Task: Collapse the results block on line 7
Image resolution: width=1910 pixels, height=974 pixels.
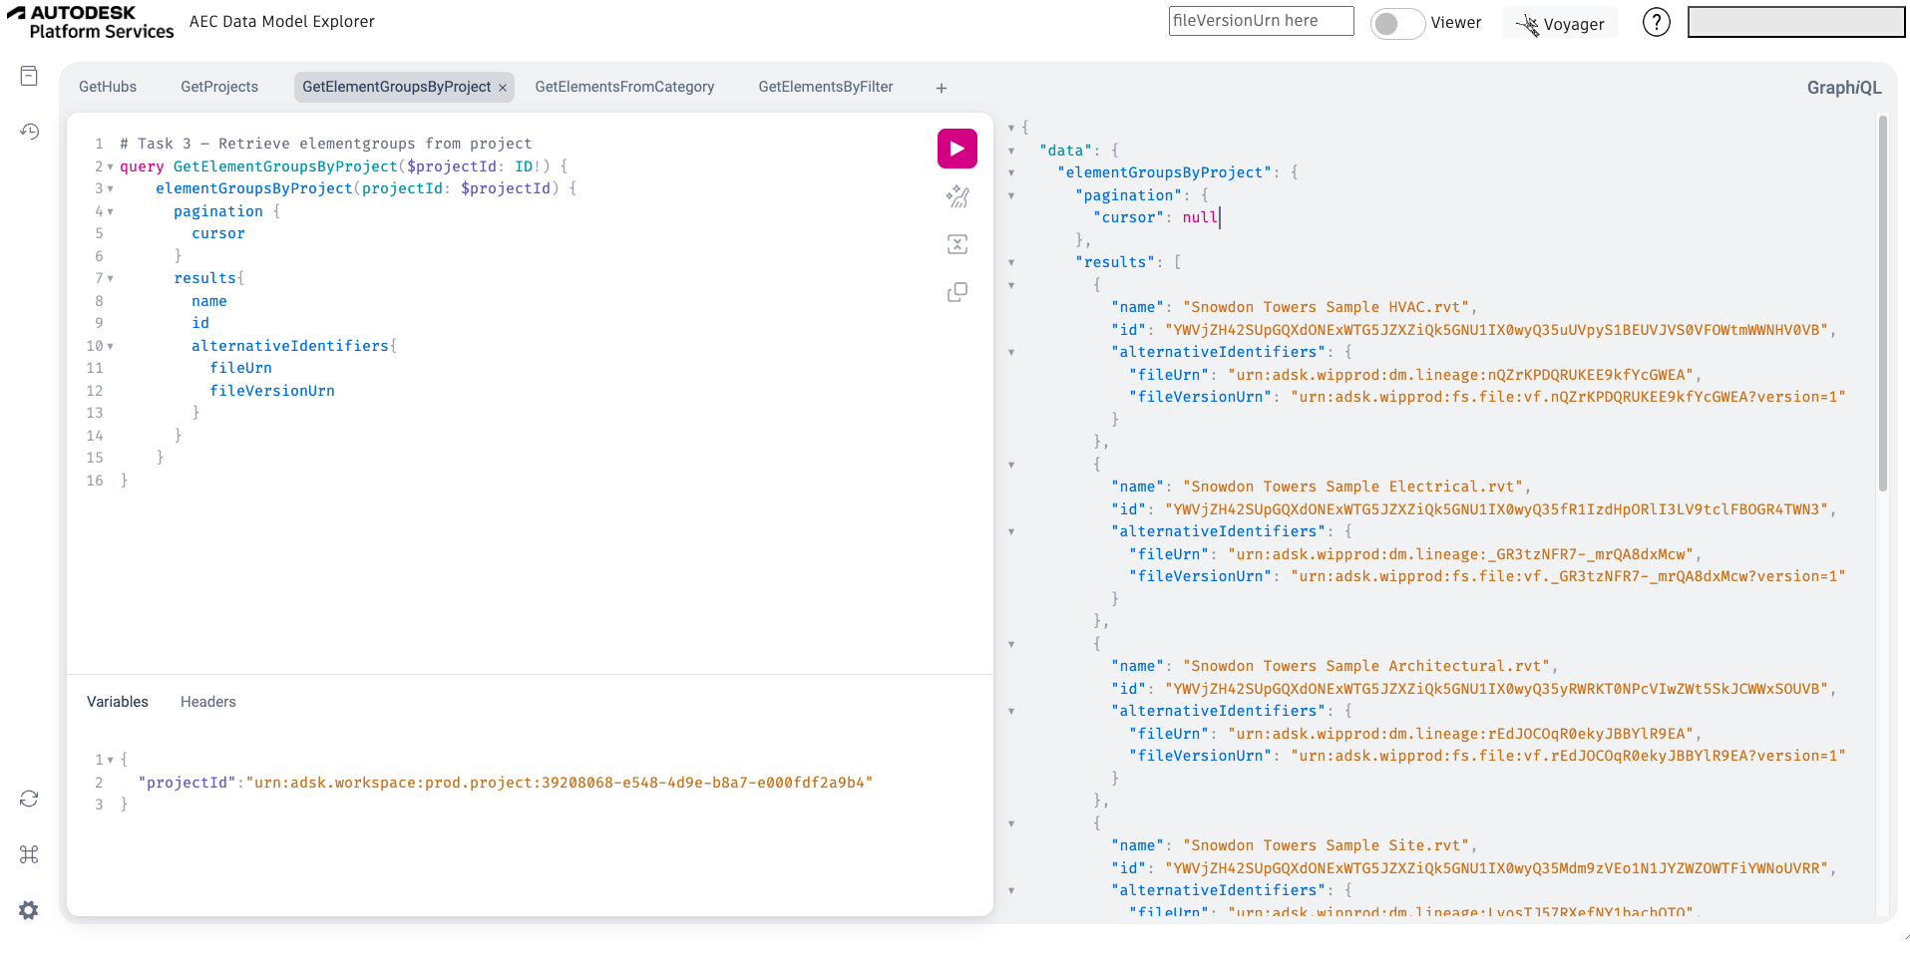Action: (110, 279)
